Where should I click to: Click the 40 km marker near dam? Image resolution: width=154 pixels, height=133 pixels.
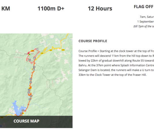pyautogui.click(x=23, y=110)
